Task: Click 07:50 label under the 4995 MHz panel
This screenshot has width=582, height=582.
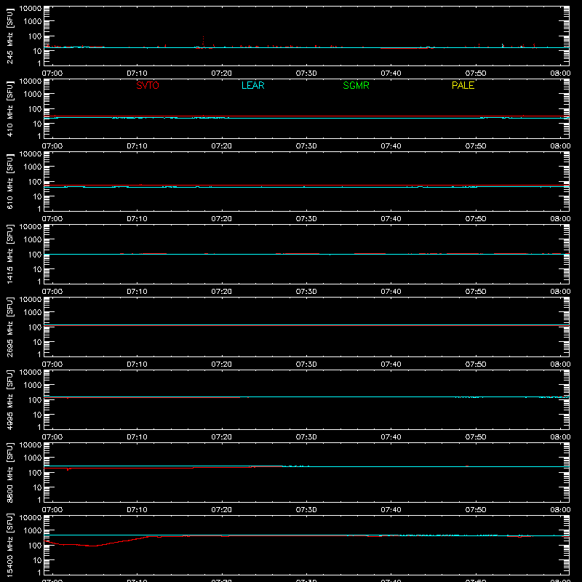Action: click(x=476, y=437)
